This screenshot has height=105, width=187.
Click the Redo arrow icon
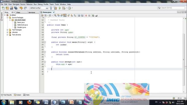pyautogui.click(x=25, y=8)
